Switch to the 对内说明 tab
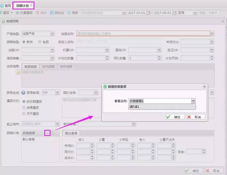Viewport: 227px width, 175px height. (x=48, y=67)
